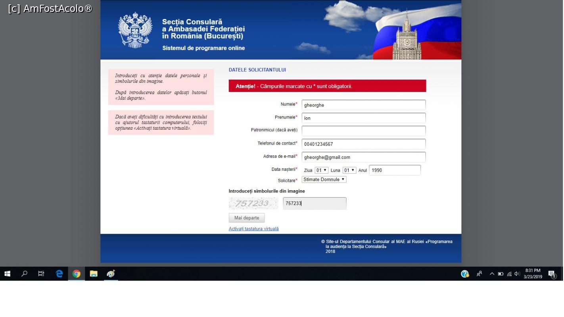Open the Paint app in taskbar
Viewport: 564px width, 317px height.
click(x=111, y=274)
